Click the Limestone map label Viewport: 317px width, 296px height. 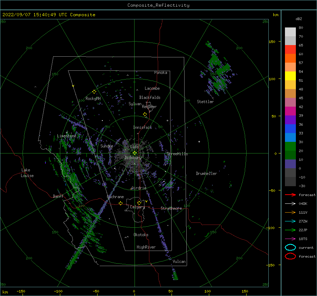coord(67,136)
